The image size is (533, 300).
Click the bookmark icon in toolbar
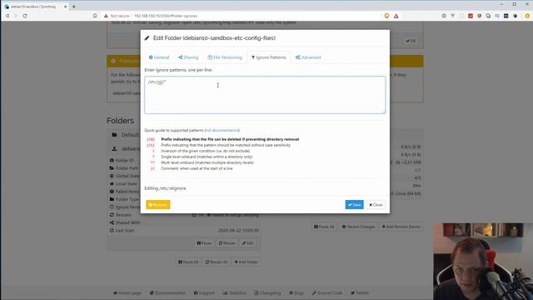(x=95, y=16)
